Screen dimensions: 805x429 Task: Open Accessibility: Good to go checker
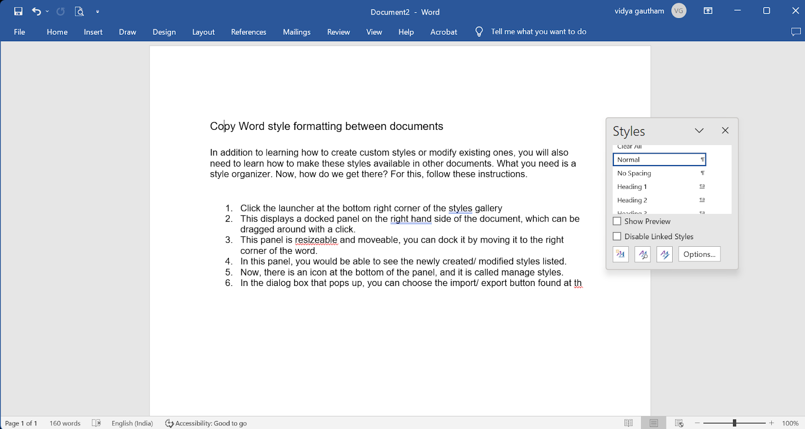(x=206, y=423)
